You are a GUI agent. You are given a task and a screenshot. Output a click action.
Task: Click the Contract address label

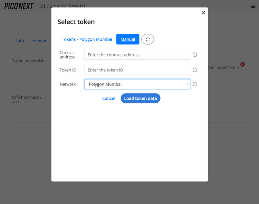tap(68, 55)
